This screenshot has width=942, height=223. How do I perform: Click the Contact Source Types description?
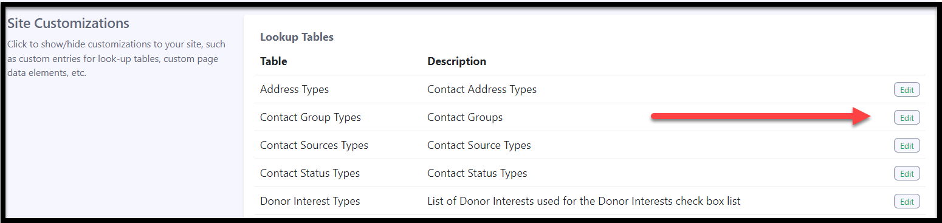[x=479, y=145]
